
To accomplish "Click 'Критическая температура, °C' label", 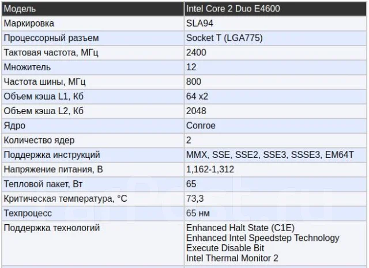I will pyautogui.click(x=65, y=199).
